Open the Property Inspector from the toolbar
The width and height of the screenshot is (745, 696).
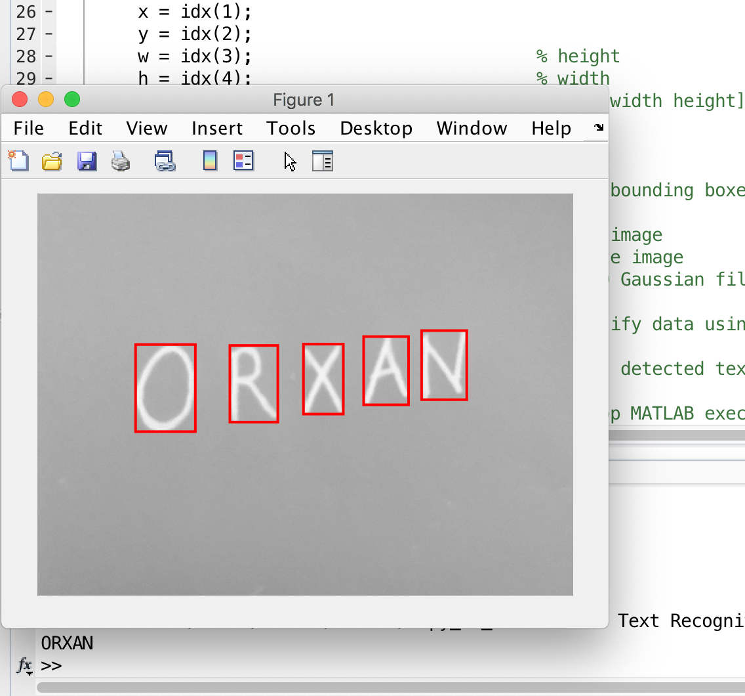(x=322, y=161)
